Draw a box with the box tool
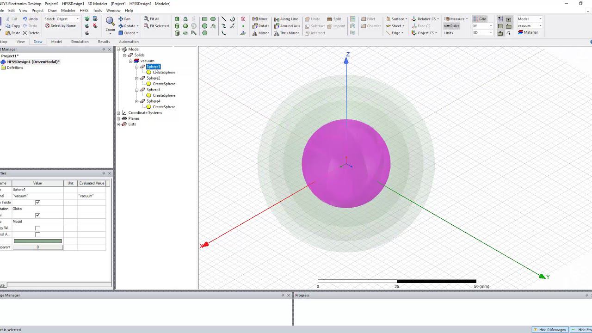The image size is (592, 333). point(177,19)
